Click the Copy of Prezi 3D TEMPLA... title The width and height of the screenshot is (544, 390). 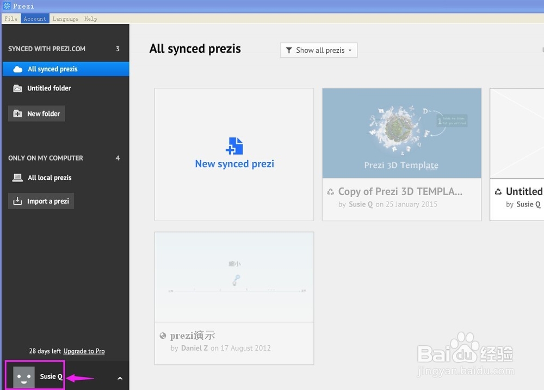pyautogui.click(x=400, y=191)
